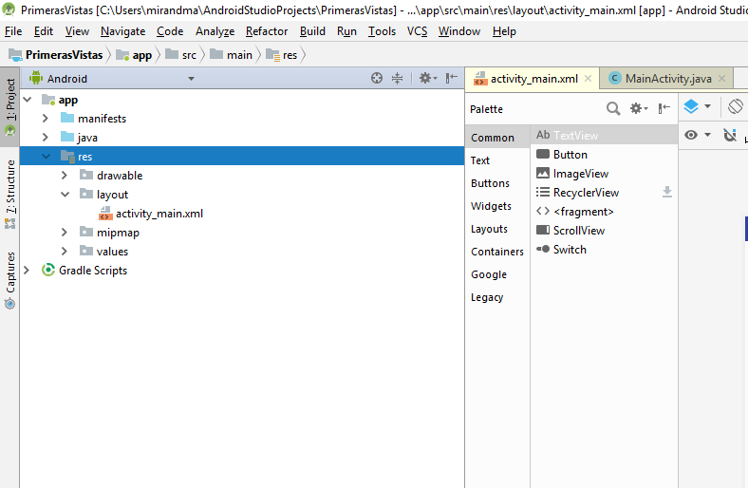The width and height of the screenshot is (748, 488).
Task: Click the design surface layers icon
Action: pyautogui.click(x=692, y=107)
